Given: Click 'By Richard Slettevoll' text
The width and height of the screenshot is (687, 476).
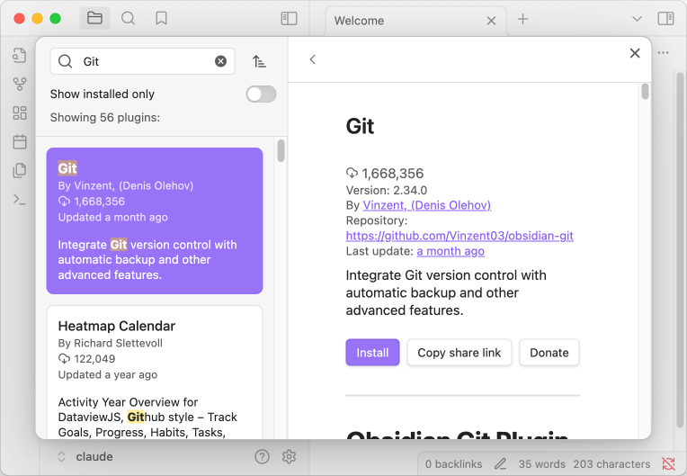Looking at the screenshot, I should pos(110,343).
